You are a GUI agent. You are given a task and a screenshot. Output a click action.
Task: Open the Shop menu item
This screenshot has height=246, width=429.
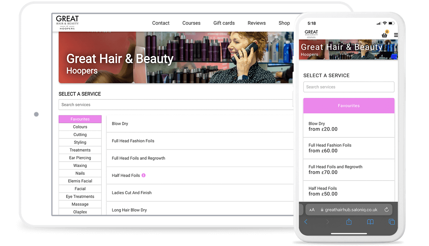pos(284,23)
